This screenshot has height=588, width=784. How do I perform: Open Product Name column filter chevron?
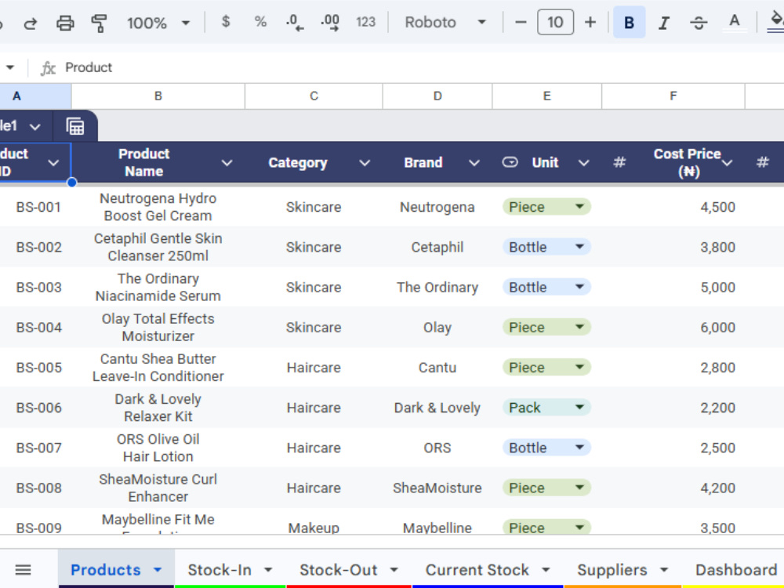[227, 162]
